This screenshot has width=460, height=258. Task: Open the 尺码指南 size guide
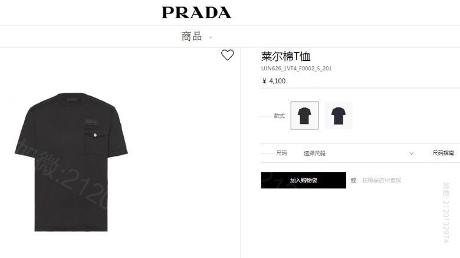443,153
